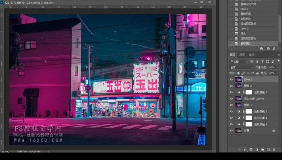Viewport: 282px width, 160px height.
Task: Select 图层 2 layer thumbnail
Action: [x=239, y=86]
